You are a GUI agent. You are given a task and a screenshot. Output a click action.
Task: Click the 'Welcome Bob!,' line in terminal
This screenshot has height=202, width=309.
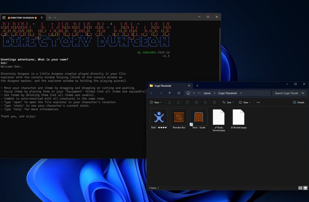pos(11,67)
